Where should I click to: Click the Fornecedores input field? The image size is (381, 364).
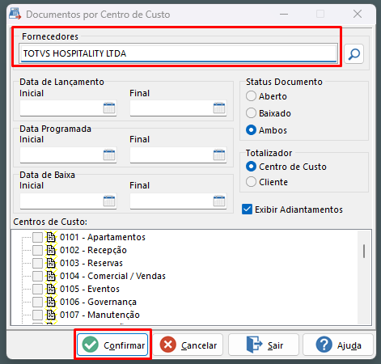179,53
